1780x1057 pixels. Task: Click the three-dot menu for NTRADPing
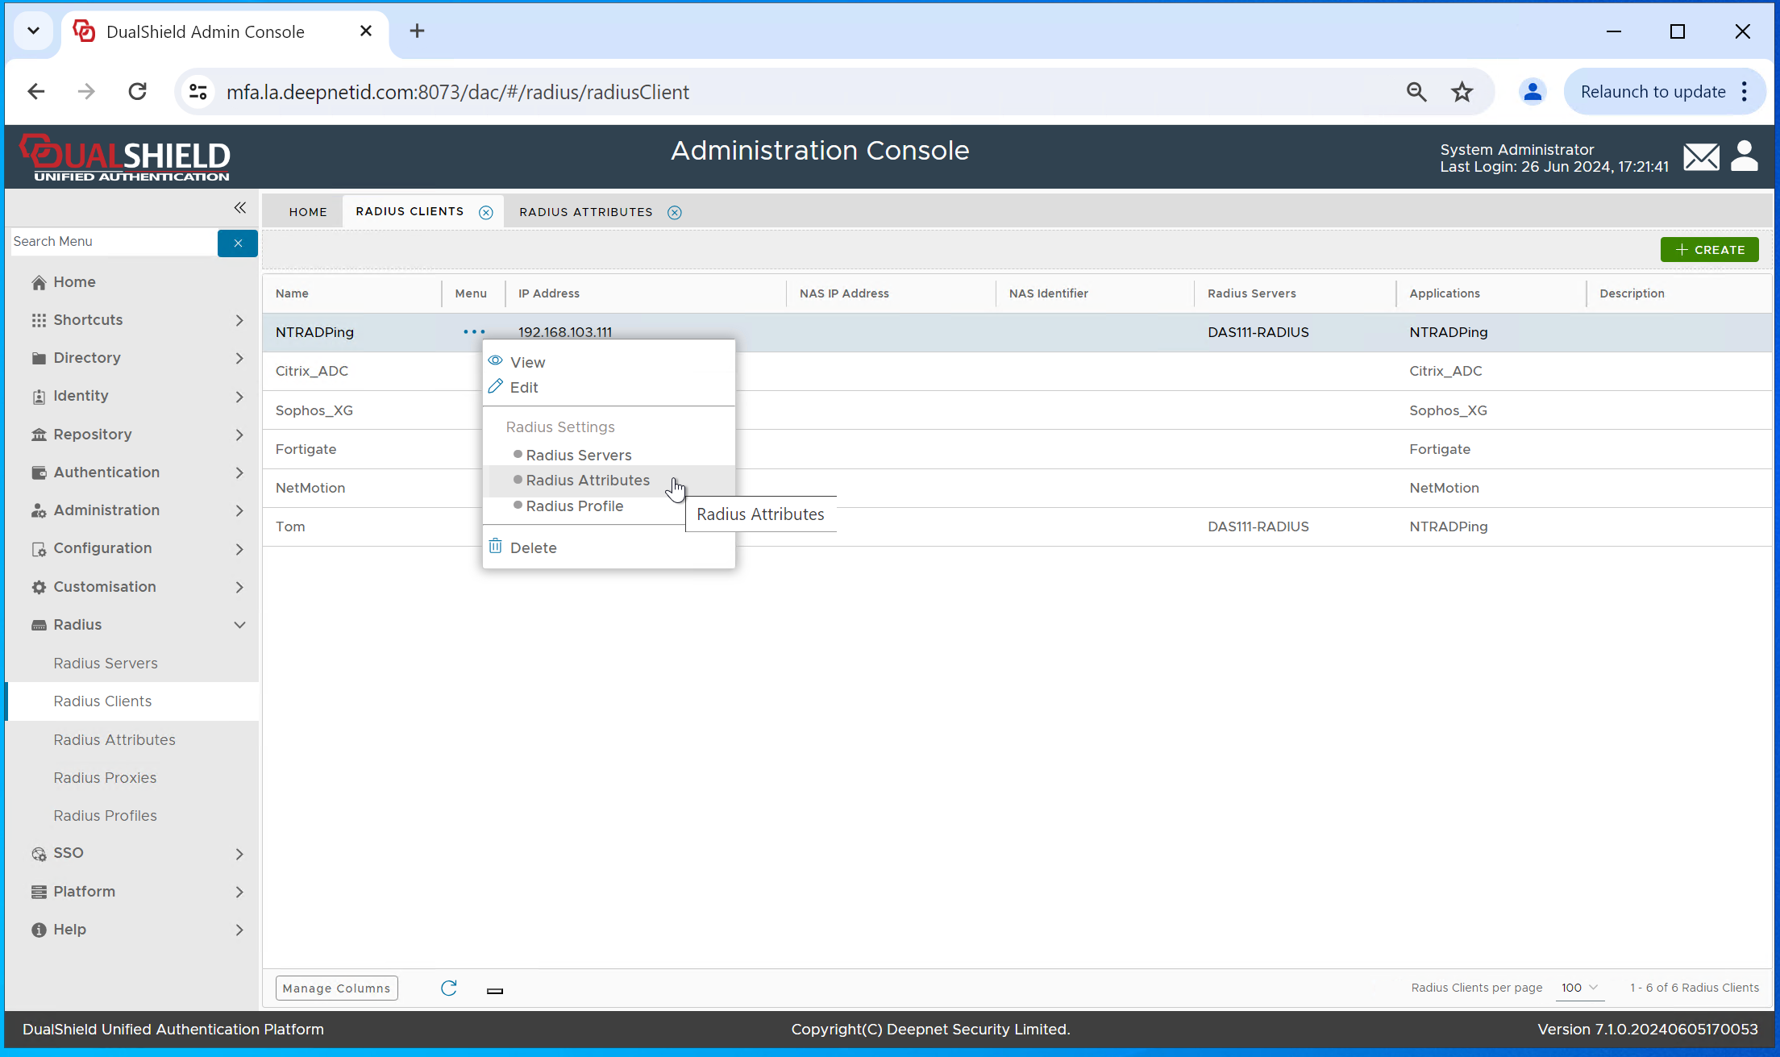pyautogui.click(x=474, y=332)
